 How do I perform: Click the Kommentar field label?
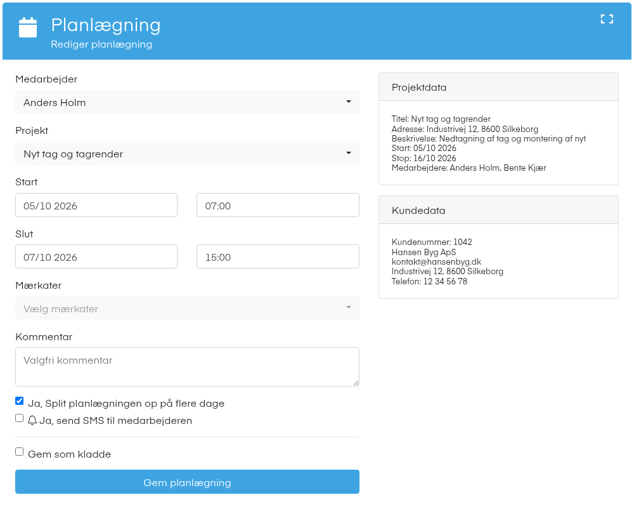coord(44,336)
